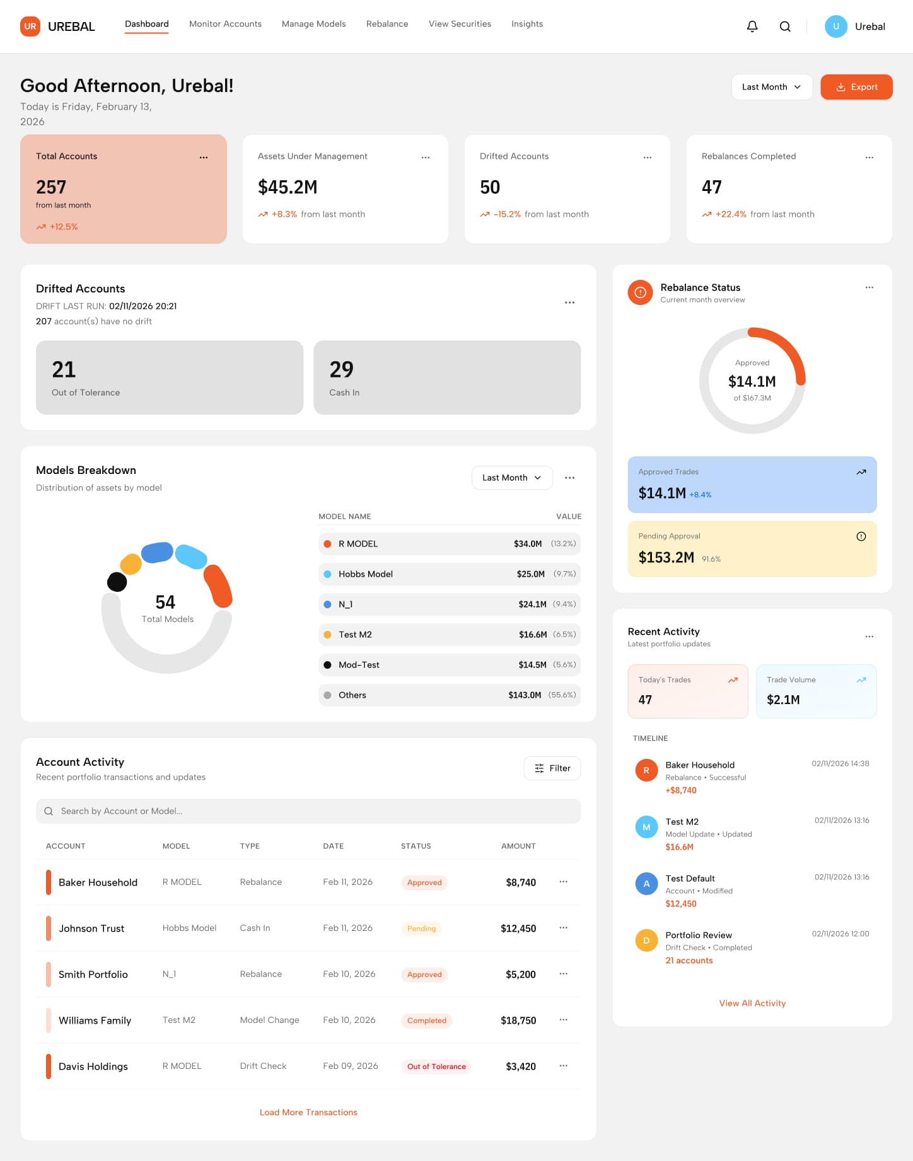Select the orange R MODEL donut segment

coord(218,586)
